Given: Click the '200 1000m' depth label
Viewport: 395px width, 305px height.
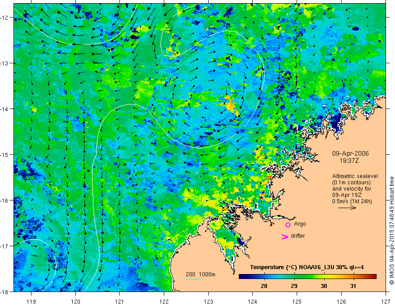Looking at the screenshot, I should click(x=201, y=274).
